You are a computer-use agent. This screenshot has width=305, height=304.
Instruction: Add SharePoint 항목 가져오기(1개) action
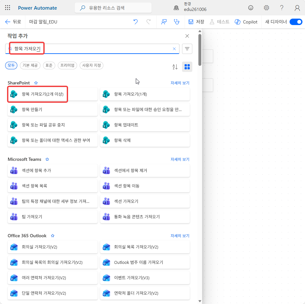pyautogui.click(x=145, y=94)
